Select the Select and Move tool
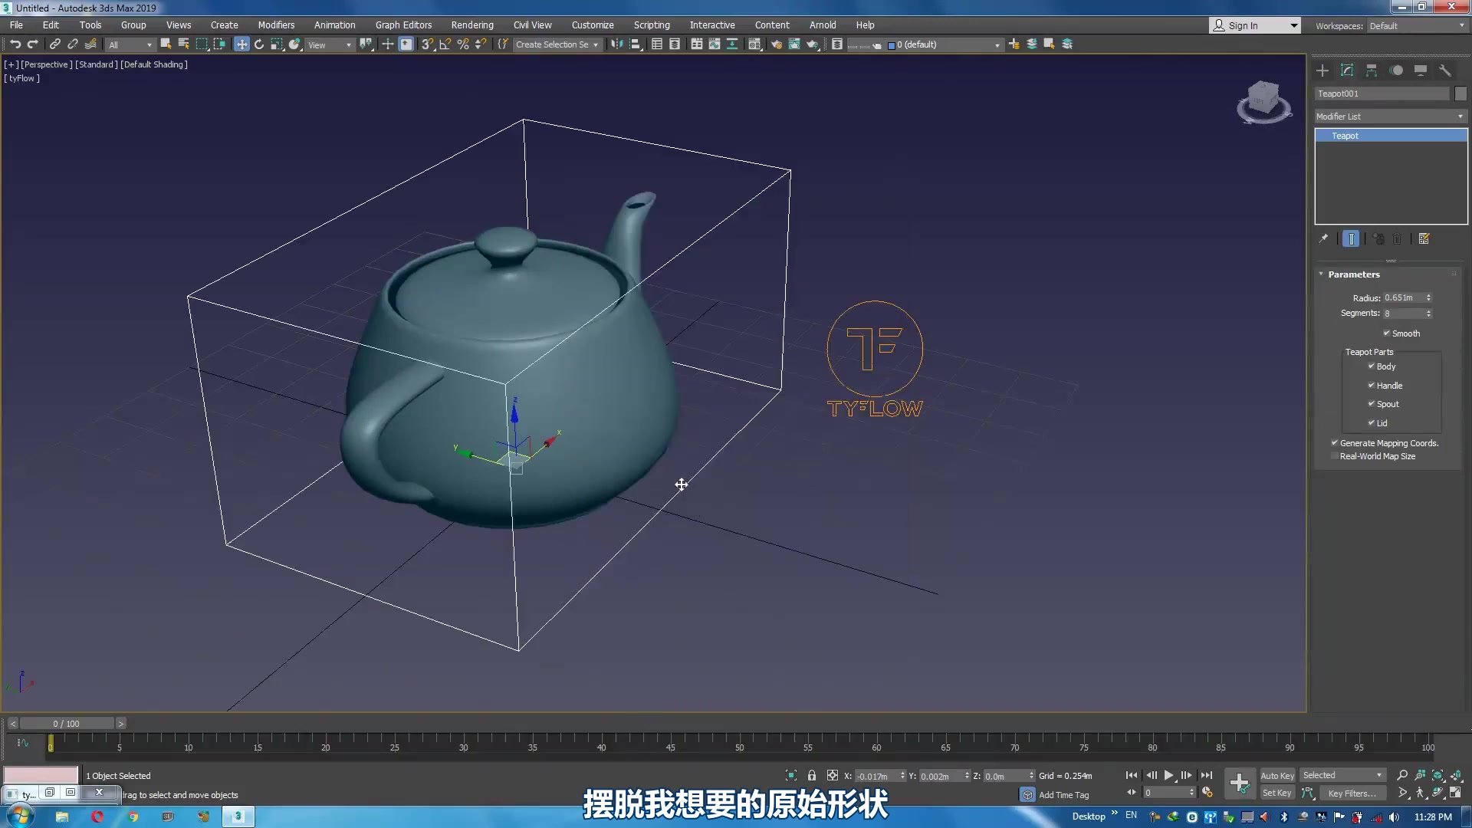 [242, 44]
